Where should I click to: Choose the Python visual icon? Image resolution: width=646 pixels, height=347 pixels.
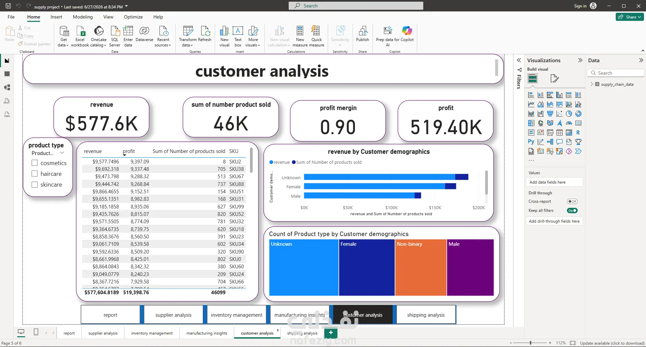[531, 142]
